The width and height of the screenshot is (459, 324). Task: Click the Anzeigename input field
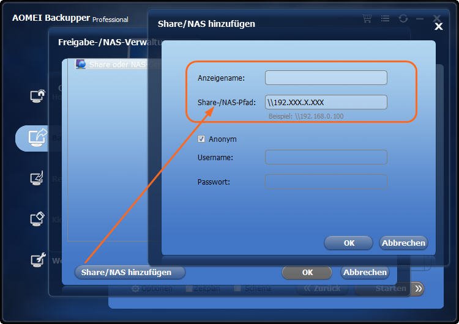tap(326, 78)
